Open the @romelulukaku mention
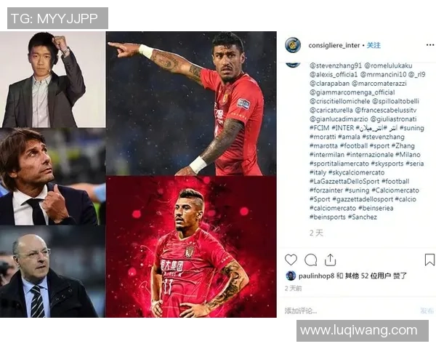The height and width of the screenshot is (349, 436). [x=388, y=65]
